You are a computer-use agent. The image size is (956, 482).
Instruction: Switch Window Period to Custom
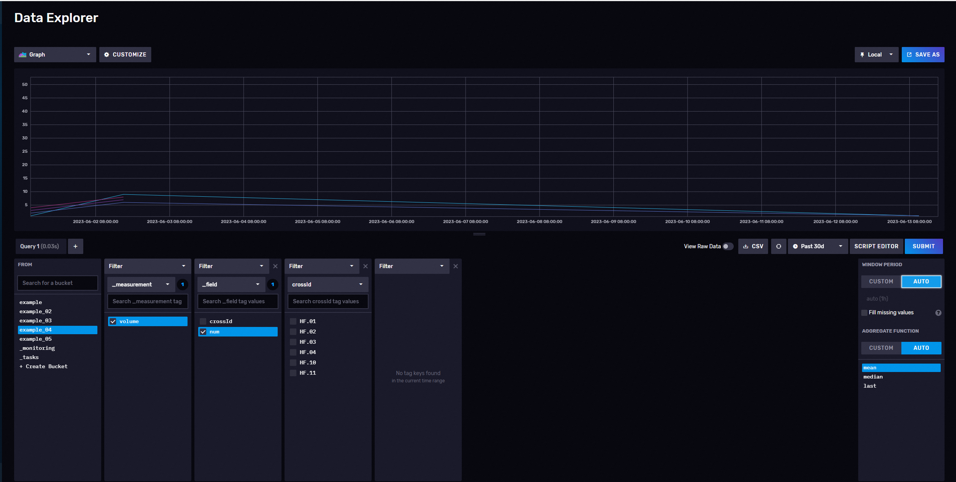click(881, 281)
